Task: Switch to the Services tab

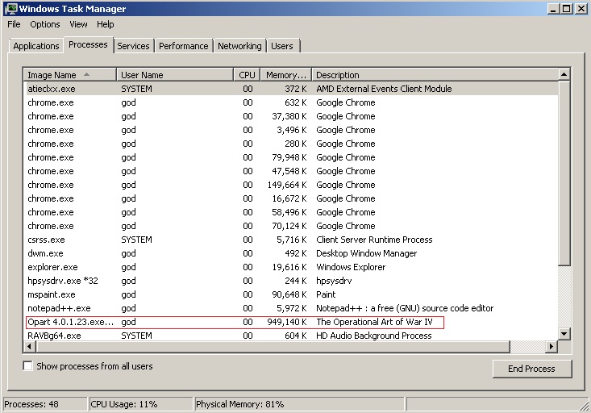Action: [x=133, y=46]
